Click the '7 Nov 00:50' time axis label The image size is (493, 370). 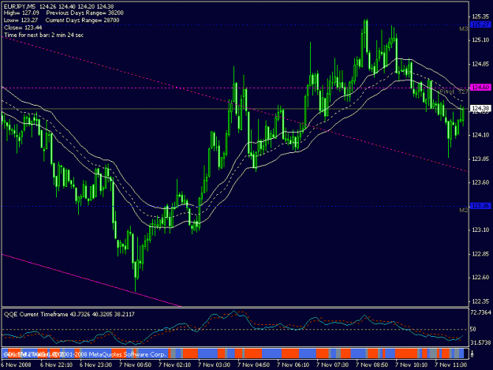click(x=135, y=365)
